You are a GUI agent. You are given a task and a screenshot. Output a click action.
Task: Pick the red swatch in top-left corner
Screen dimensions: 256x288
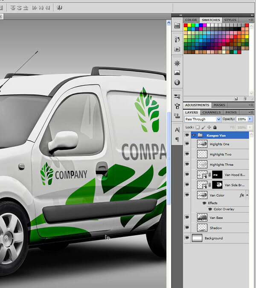click(x=186, y=26)
